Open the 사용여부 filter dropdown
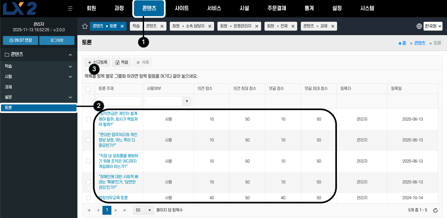This screenshot has width=447, height=218. [187, 101]
